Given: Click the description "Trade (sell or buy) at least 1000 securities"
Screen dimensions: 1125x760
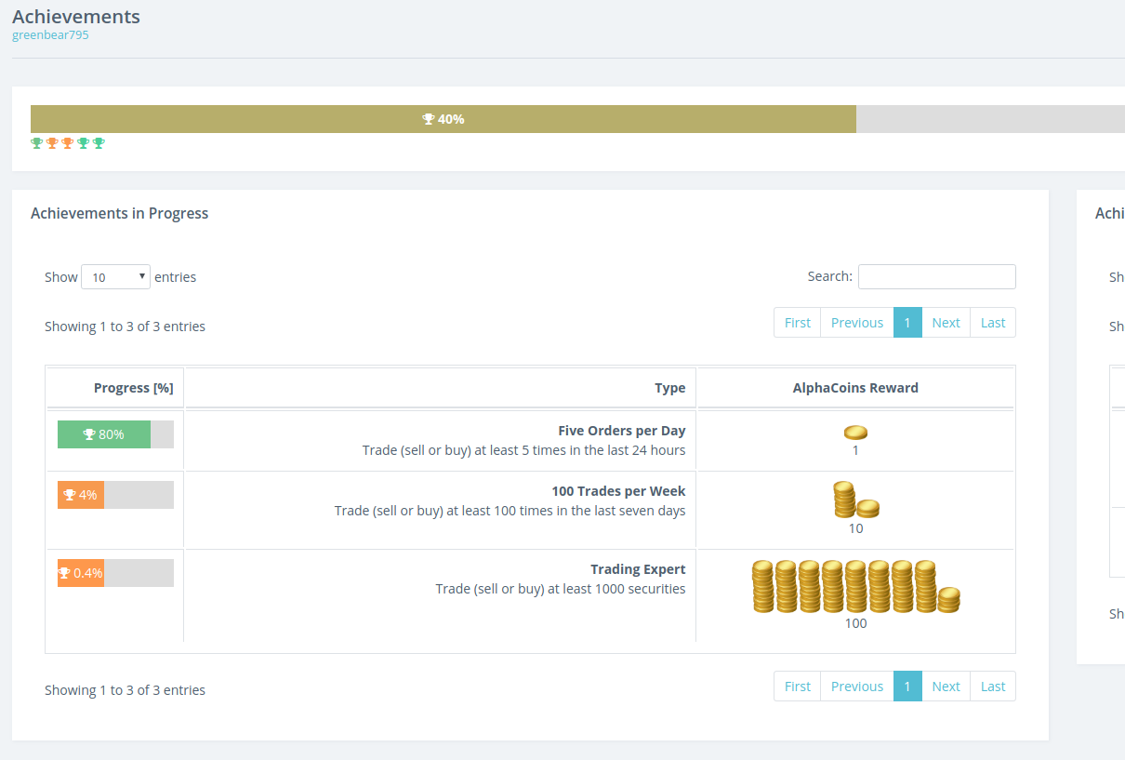Looking at the screenshot, I should coord(561,589).
